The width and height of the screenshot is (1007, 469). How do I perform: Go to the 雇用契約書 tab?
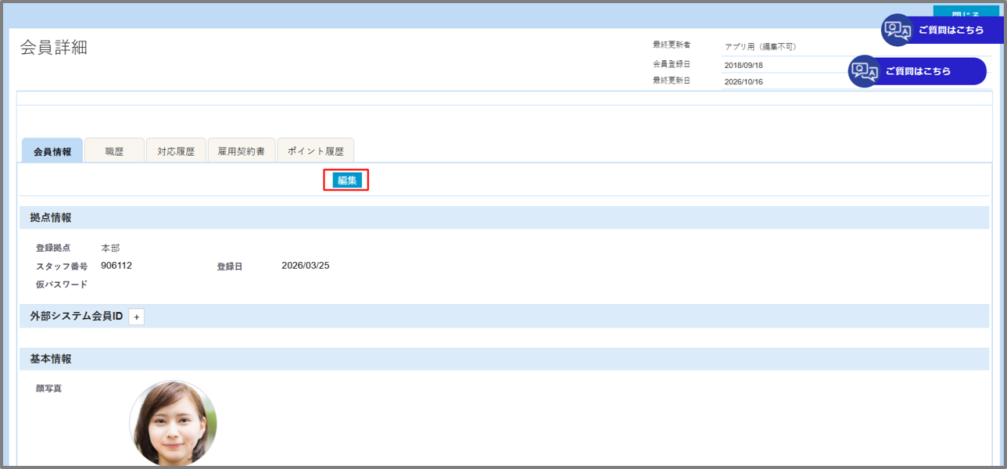pyautogui.click(x=242, y=151)
